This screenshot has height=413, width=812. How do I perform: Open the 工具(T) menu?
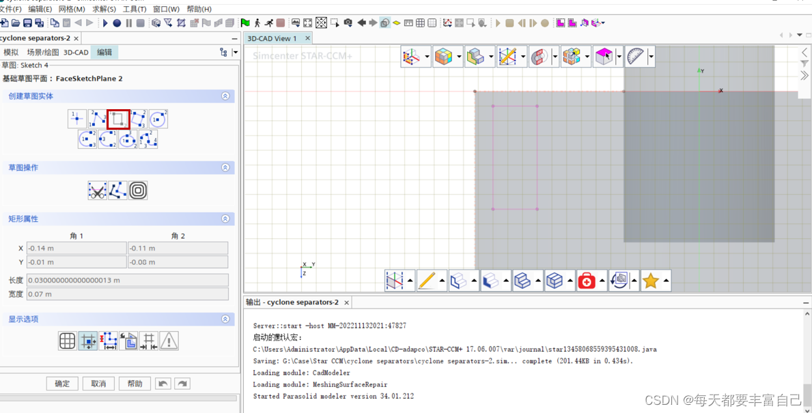click(x=135, y=10)
